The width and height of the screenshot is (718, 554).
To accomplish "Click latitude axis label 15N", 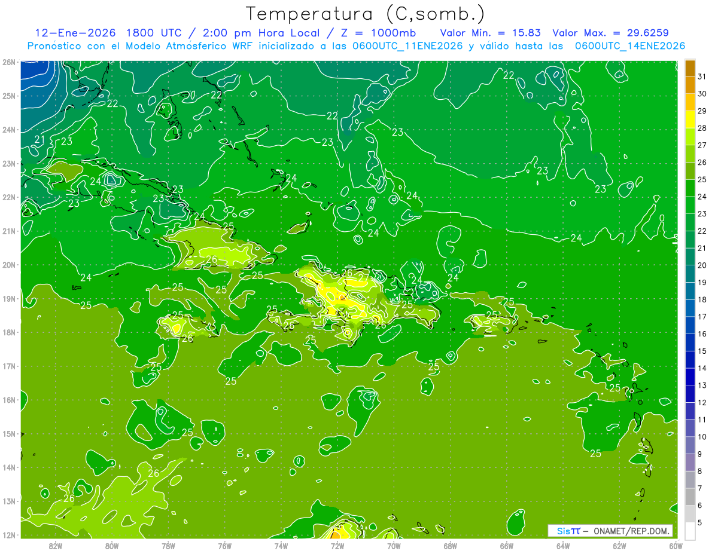I will [x=8, y=433].
